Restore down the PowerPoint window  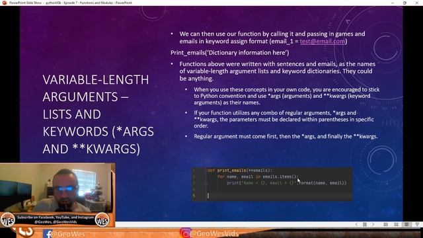point(404,3)
